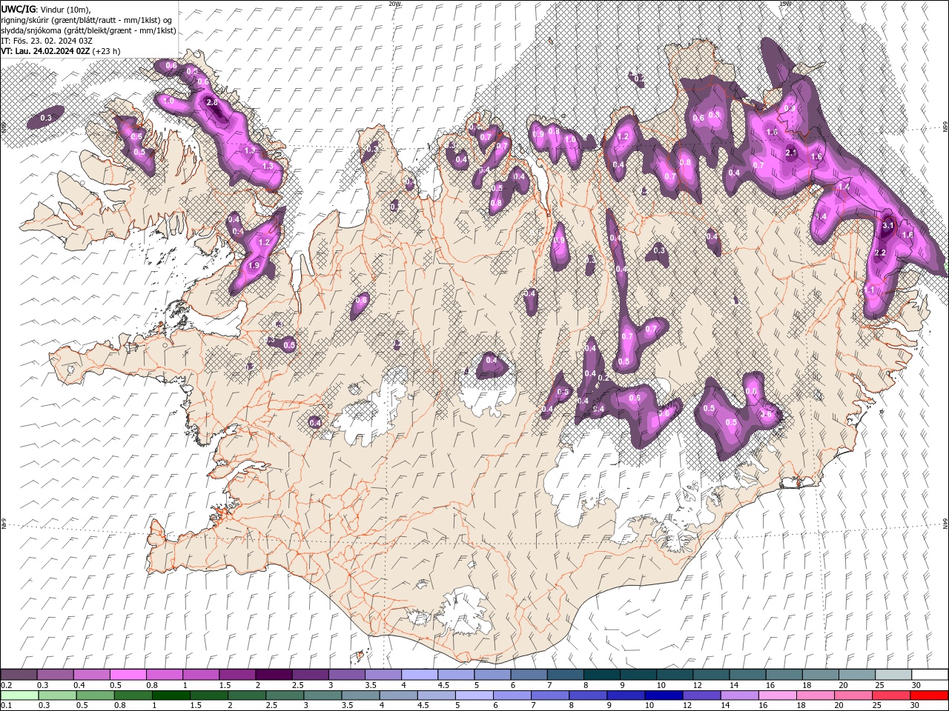Select the 7 swatch in snow legend
949x711 pixels.
coord(566,674)
